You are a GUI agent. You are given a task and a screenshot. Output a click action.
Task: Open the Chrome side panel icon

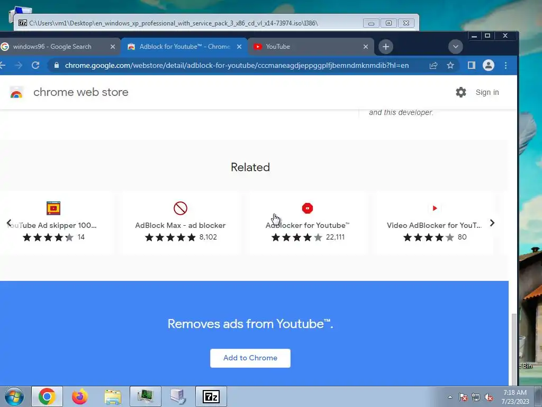[x=472, y=65]
